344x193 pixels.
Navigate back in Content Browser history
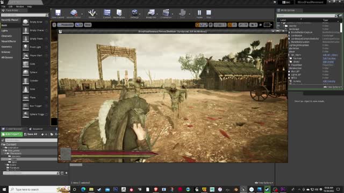click(42, 134)
